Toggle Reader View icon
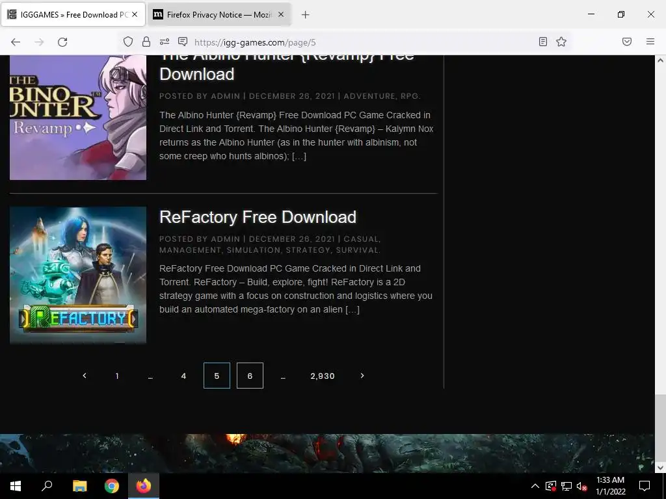The width and height of the screenshot is (666, 499). tap(543, 42)
